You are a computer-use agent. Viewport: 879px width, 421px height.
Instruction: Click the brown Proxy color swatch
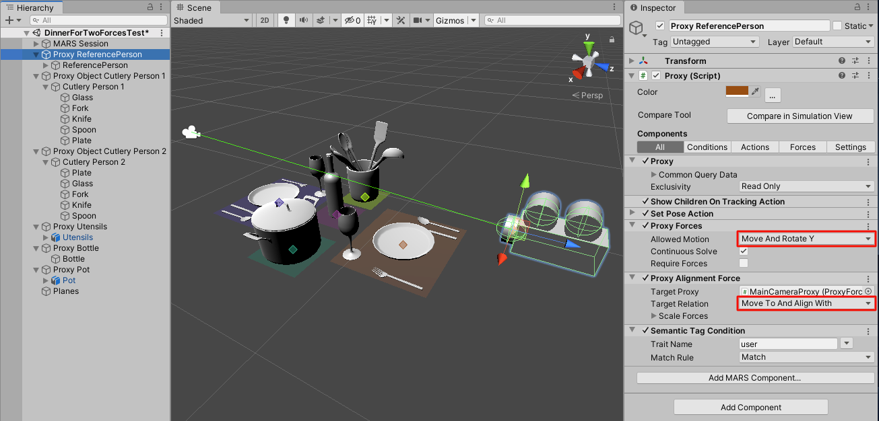(737, 92)
